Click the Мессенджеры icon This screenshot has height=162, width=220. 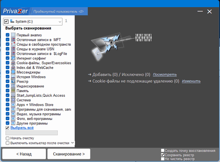point(13,72)
